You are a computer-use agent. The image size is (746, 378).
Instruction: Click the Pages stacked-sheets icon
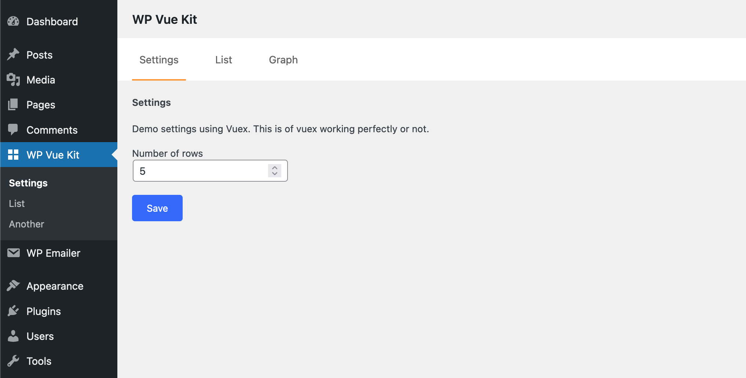click(x=13, y=104)
